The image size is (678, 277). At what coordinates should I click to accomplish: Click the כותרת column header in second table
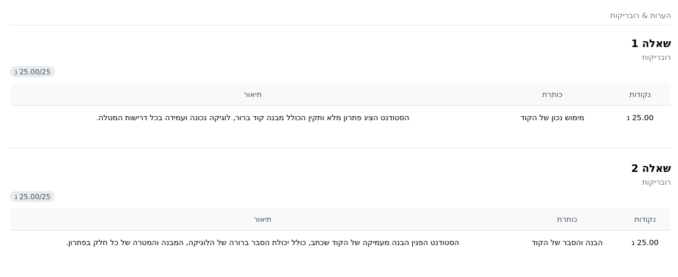tap(567, 220)
